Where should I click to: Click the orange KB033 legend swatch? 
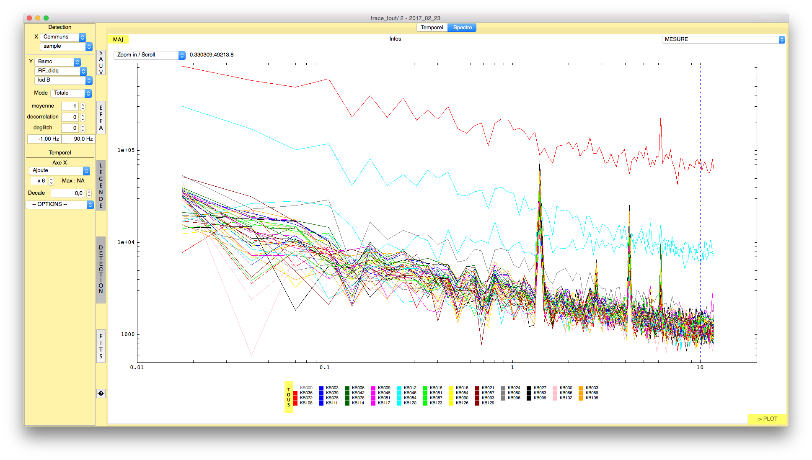[581, 388]
